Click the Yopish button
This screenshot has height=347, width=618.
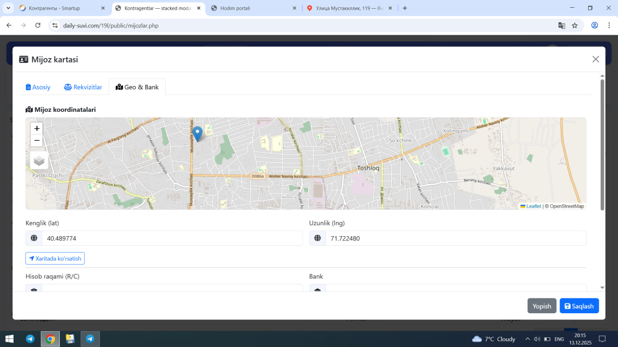[542, 306]
